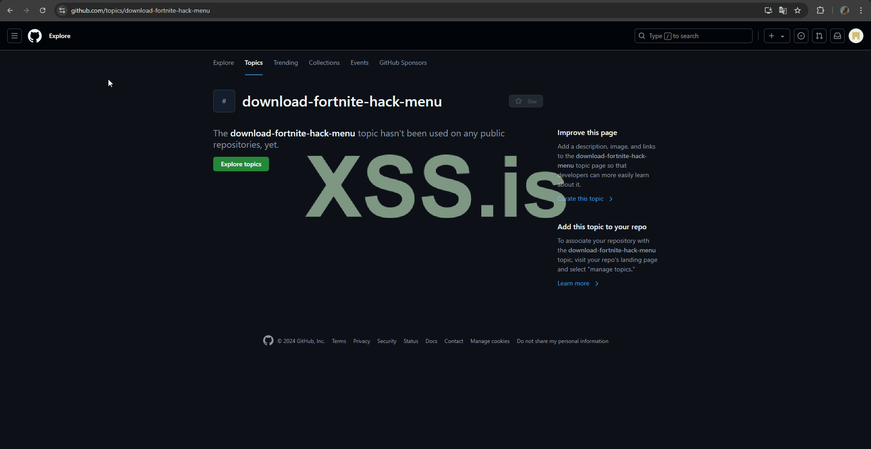Screen dimensions: 871x449
Task: Switch to the Collections tab
Action: (324, 63)
